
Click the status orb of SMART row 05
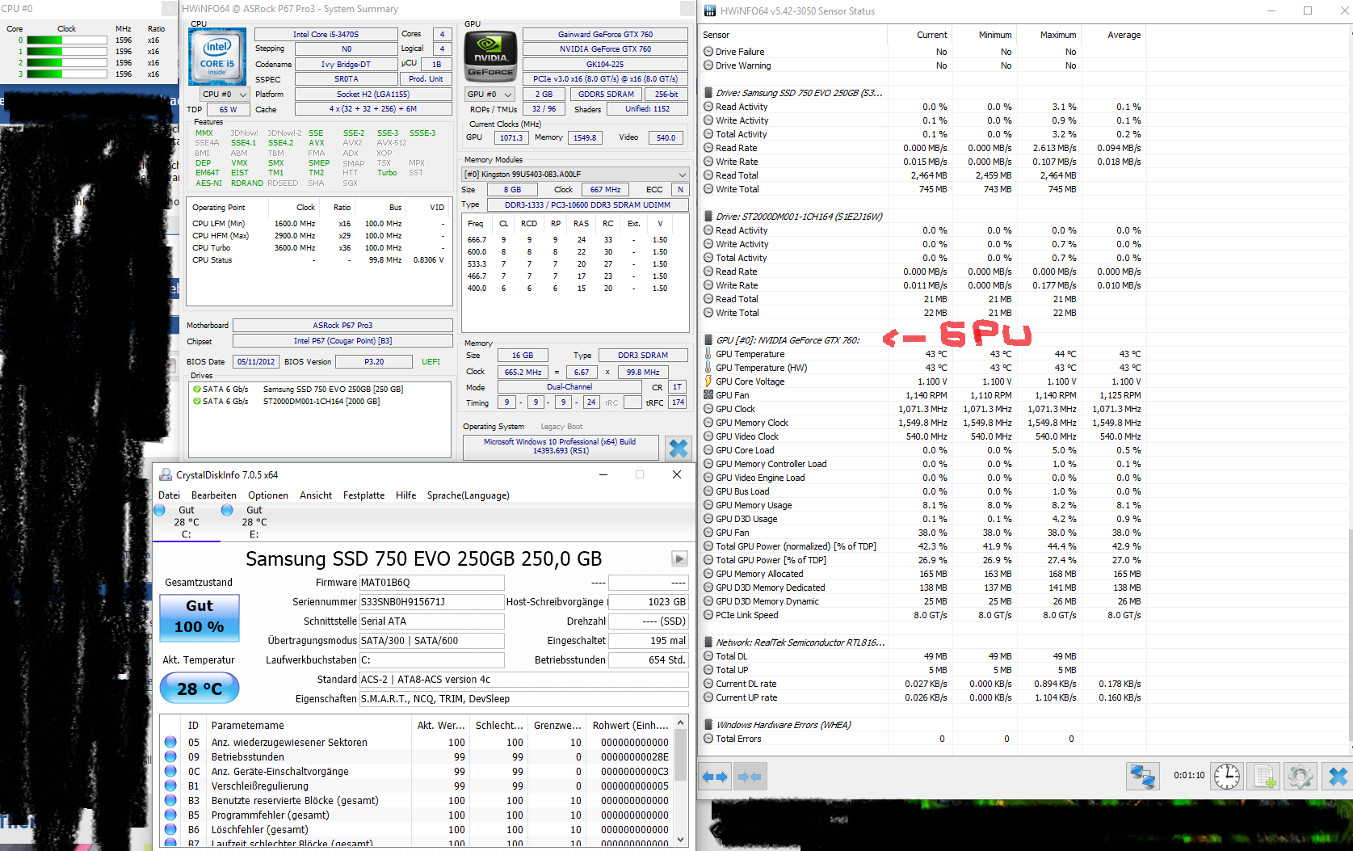pos(170,742)
